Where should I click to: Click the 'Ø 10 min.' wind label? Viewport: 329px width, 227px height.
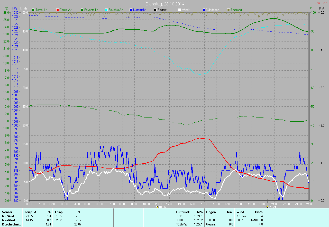pyautogui.click(x=242, y=216)
